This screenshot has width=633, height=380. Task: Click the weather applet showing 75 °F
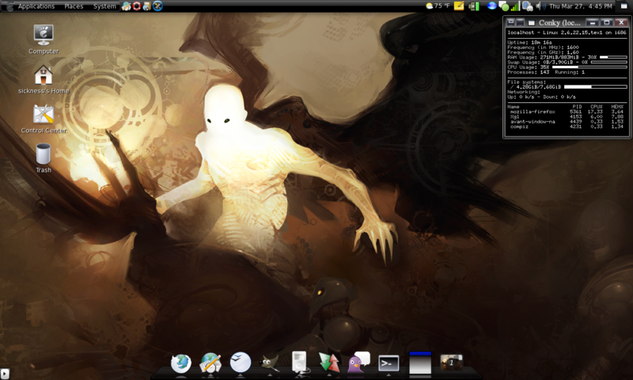[x=438, y=6]
